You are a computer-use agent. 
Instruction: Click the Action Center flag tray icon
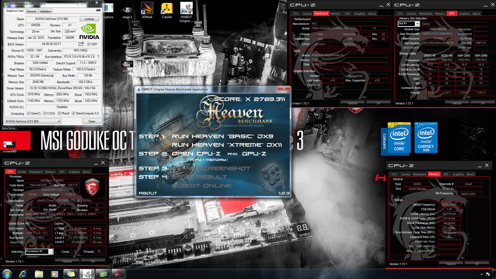(x=488, y=274)
